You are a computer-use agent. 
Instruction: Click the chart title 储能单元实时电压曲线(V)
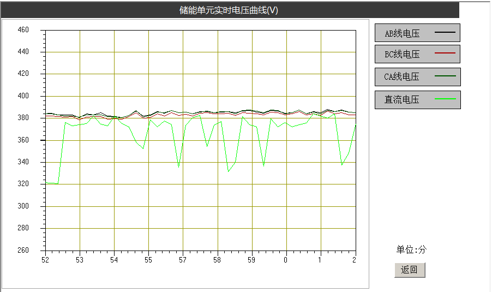pos(229,10)
